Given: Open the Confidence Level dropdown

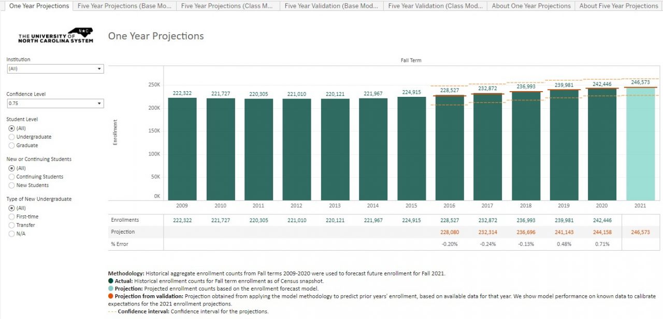Looking at the screenshot, I should 55,103.
